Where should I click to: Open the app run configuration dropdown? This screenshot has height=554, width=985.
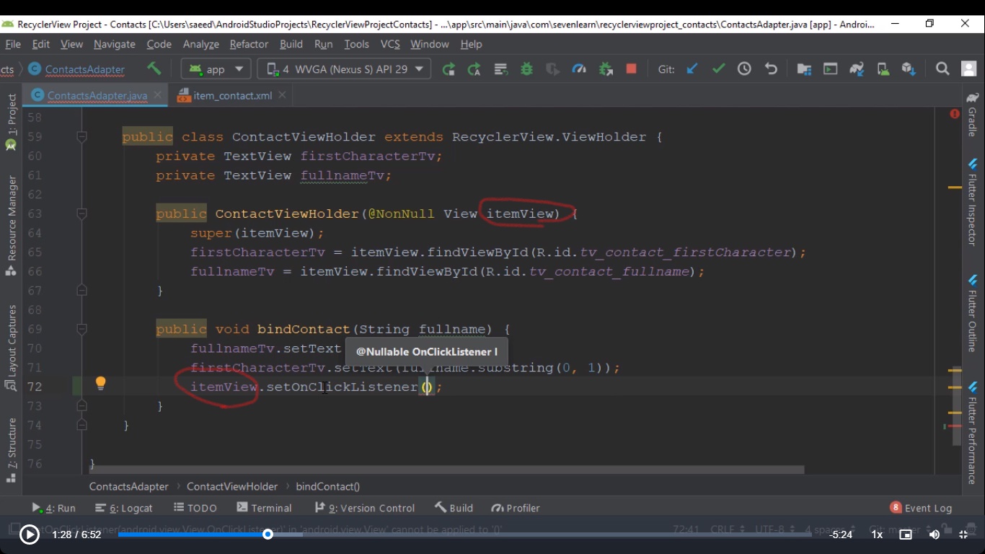click(216, 69)
